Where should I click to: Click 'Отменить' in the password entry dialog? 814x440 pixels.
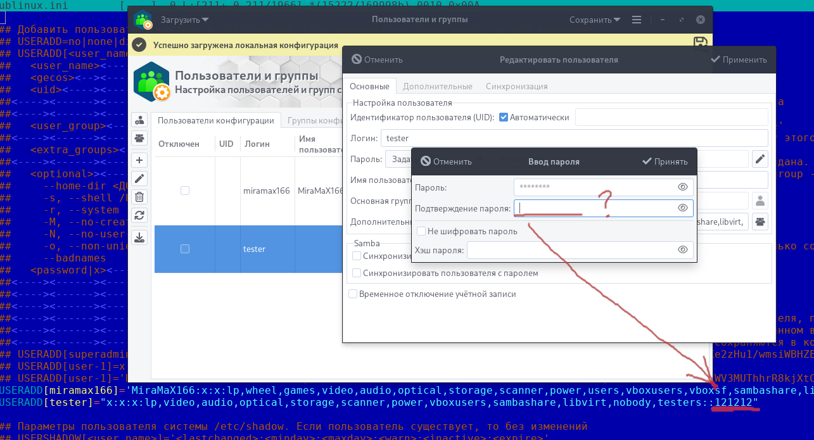point(446,161)
